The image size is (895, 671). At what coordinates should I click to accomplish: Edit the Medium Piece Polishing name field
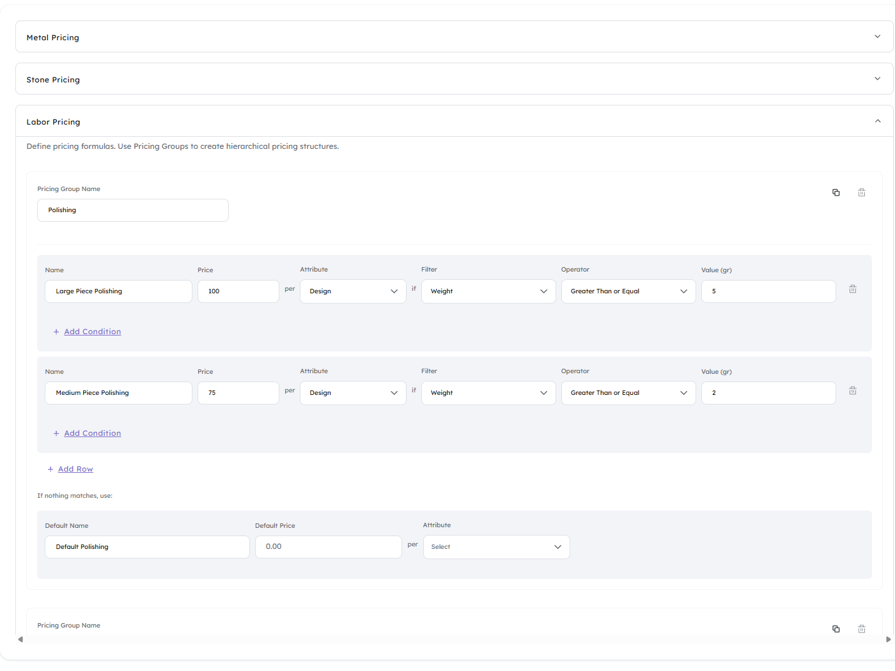click(x=118, y=393)
